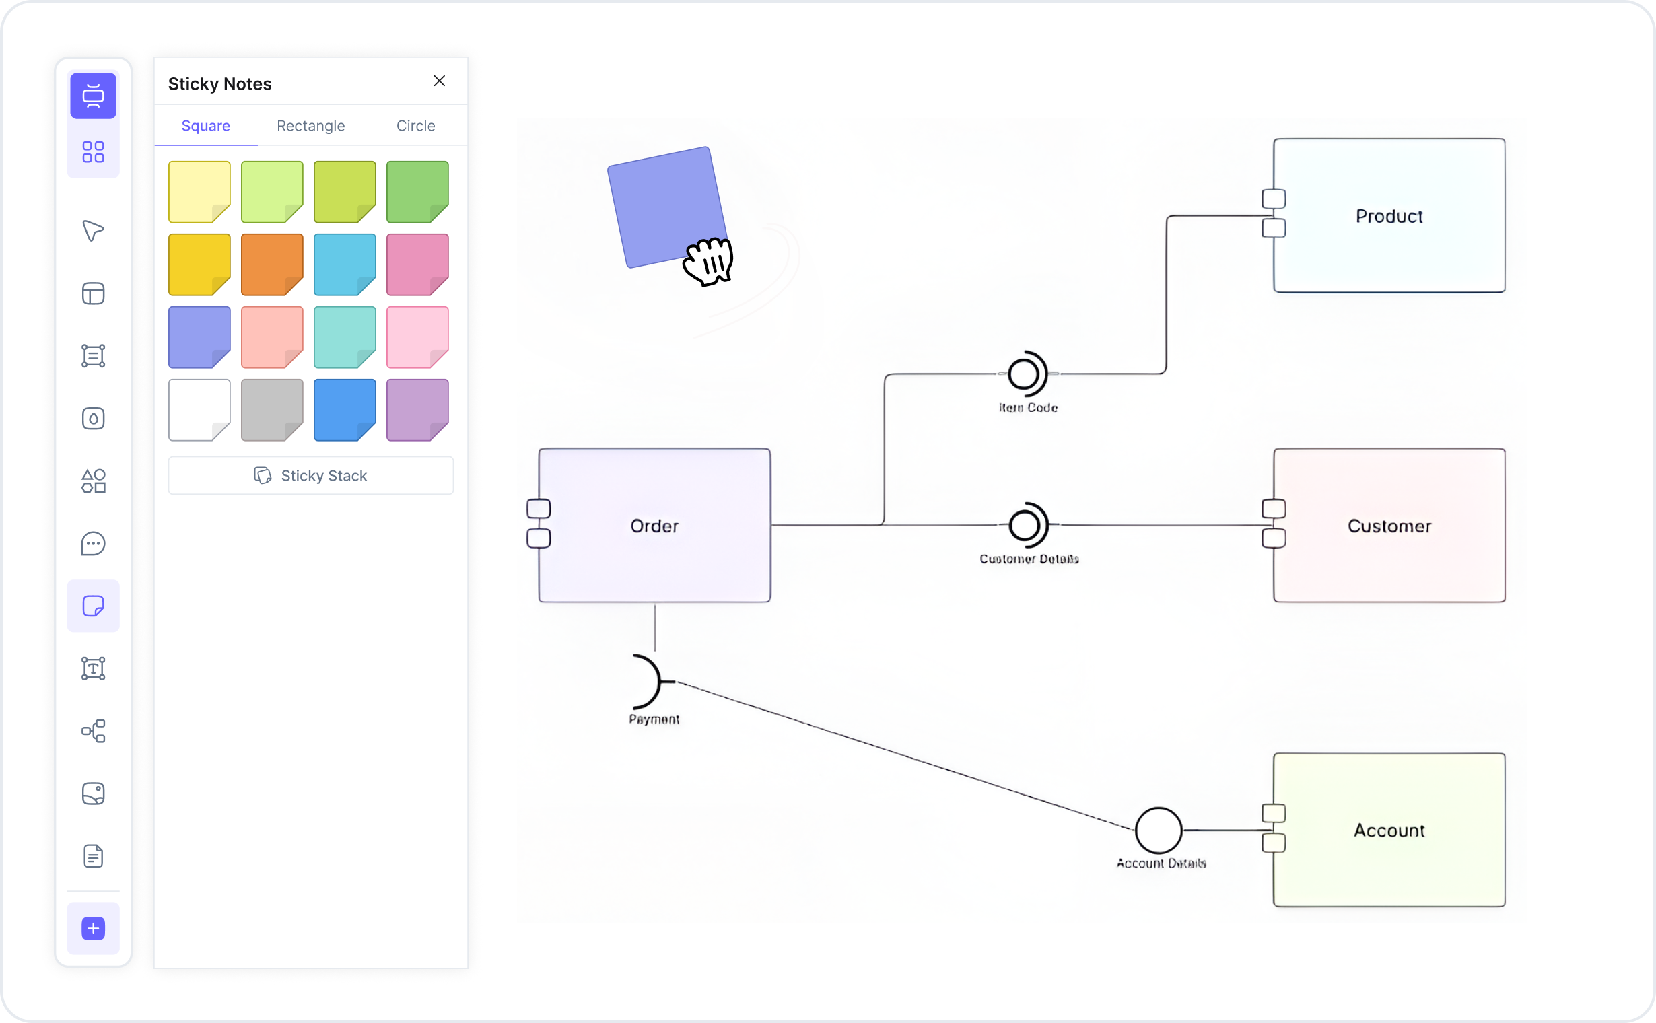Open the mind map diagram tool
This screenshot has width=1656, height=1023.
tap(94, 731)
